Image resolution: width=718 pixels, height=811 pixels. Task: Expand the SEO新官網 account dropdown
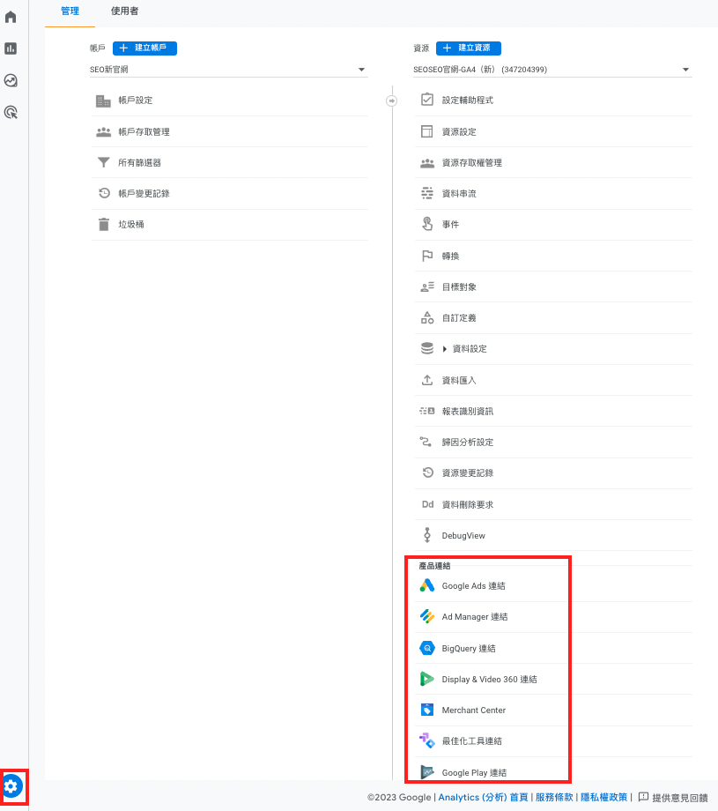point(361,70)
